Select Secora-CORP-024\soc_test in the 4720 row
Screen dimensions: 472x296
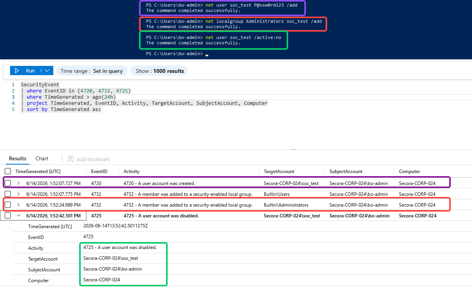pos(291,183)
